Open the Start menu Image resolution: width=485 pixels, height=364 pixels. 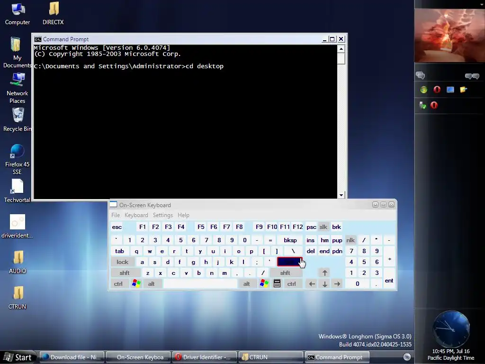pos(18,357)
